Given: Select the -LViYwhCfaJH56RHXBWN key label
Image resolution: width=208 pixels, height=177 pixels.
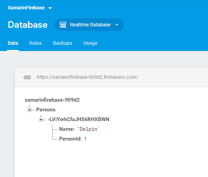Looking at the screenshot, I should coord(79,119).
